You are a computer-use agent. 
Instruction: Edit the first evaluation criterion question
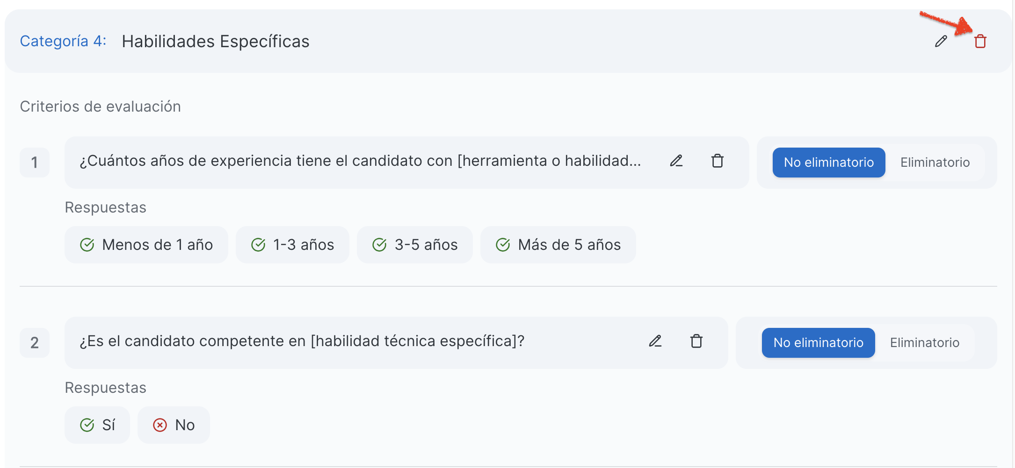676,161
